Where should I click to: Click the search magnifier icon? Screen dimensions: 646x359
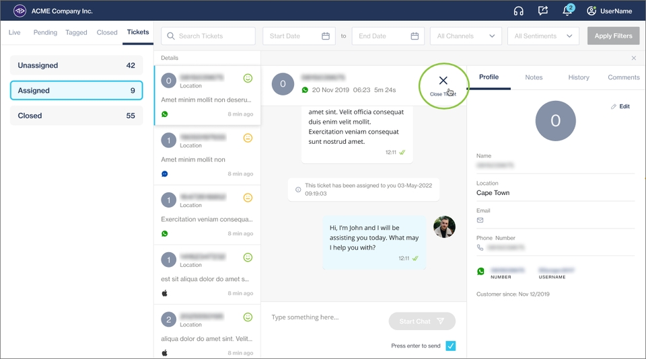tap(171, 36)
